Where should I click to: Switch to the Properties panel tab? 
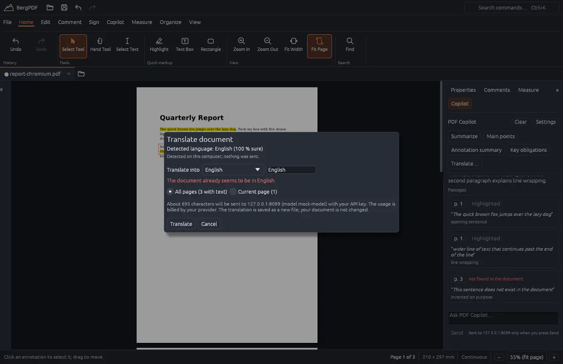click(463, 90)
